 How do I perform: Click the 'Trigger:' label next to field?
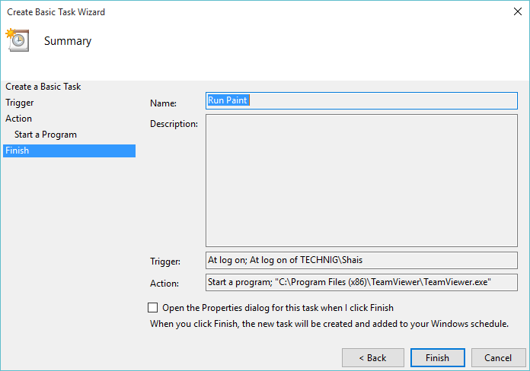pyautogui.click(x=165, y=262)
